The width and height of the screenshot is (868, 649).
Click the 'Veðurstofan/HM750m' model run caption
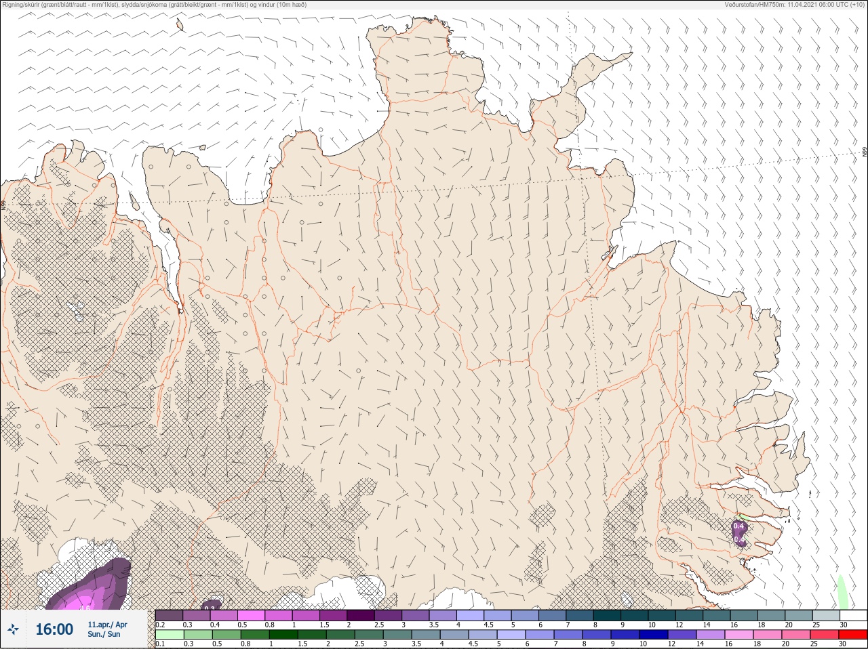[795, 4]
